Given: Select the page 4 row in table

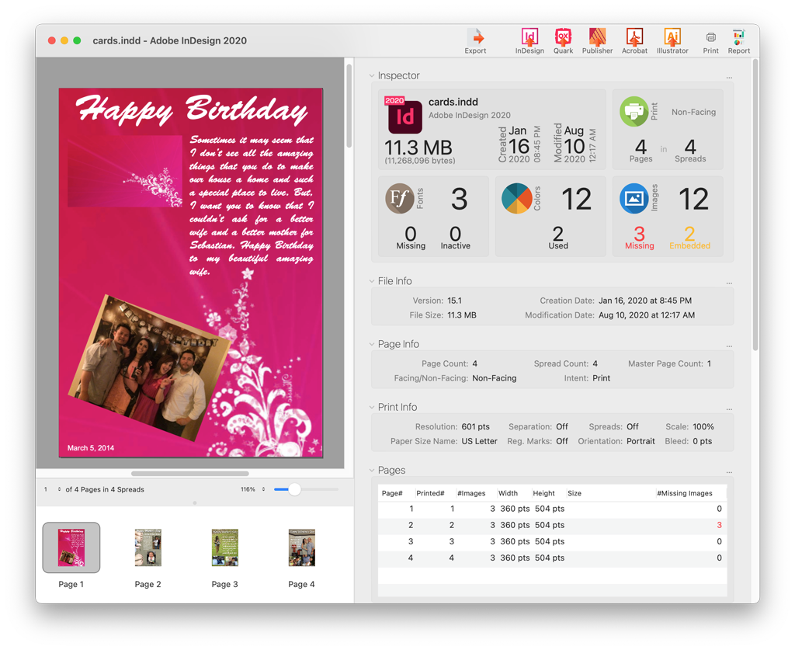Looking at the screenshot, I should coord(552,558).
